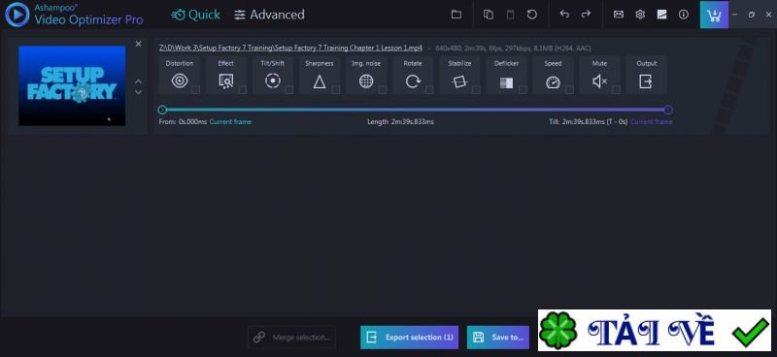Screen dimensions: 777x357
Task: Click the Ashampoo play logo
Action: [17, 15]
